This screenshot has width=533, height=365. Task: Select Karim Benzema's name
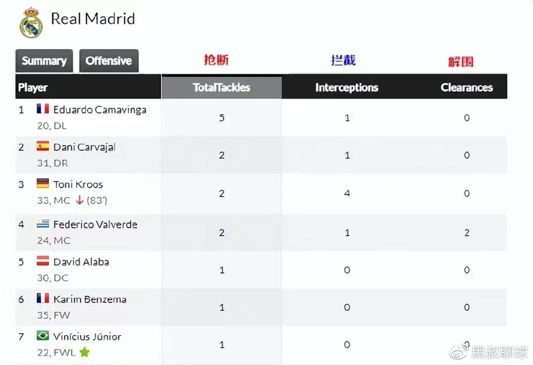click(x=90, y=299)
